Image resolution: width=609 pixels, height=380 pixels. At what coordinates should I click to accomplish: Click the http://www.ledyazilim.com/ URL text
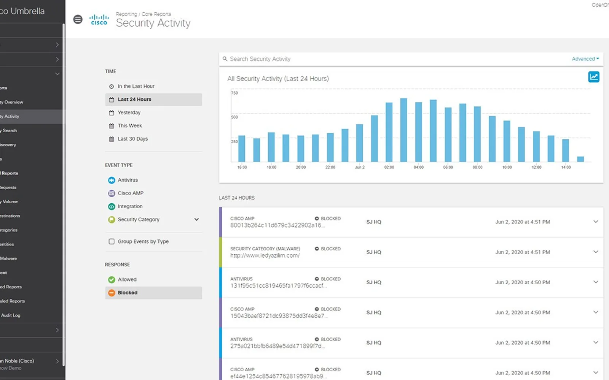(x=265, y=256)
